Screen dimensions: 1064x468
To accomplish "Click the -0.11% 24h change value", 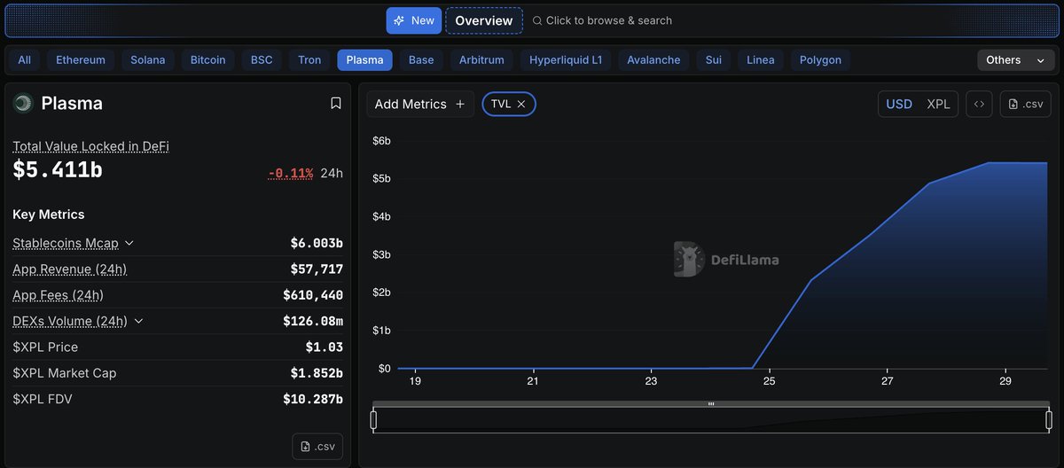I will [x=291, y=173].
